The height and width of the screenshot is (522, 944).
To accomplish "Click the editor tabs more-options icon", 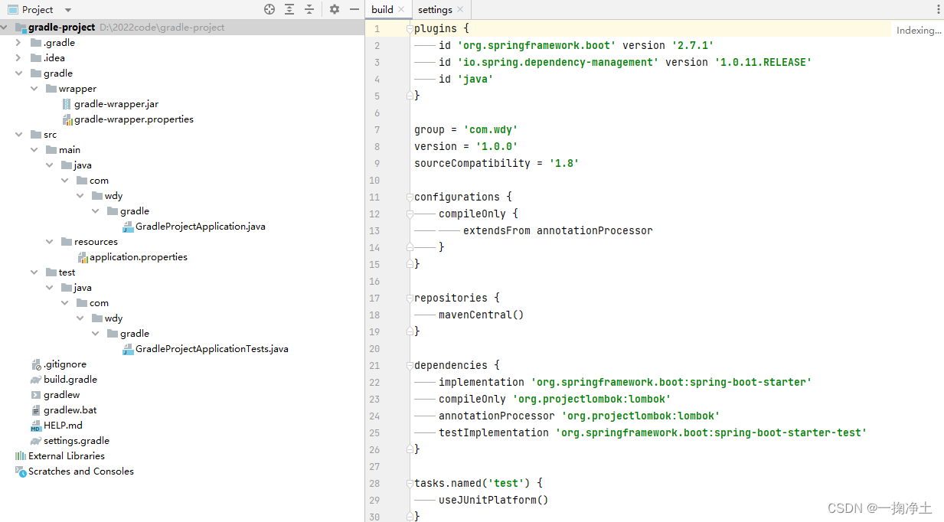I will (x=938, y=9).
